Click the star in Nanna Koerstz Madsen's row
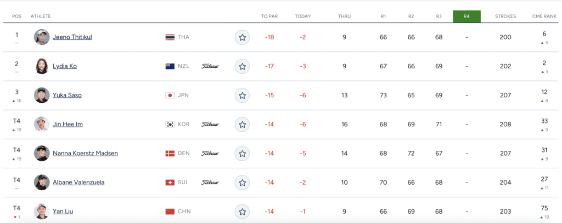 (242, 153)
